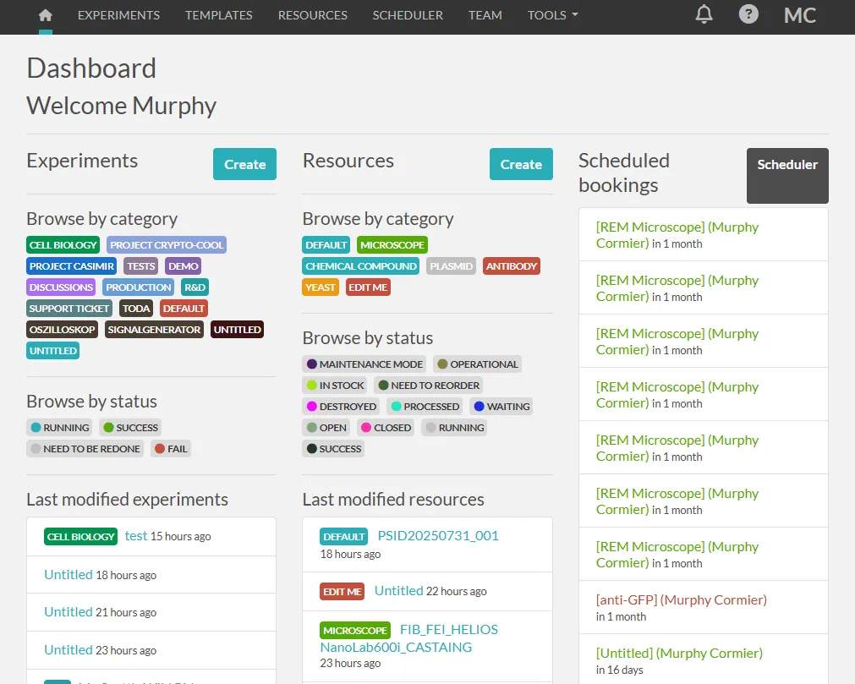Viewport: 855px width, 684px height.
Task: Open RESOURCES in the top navigation bar
Action: tap(312, 15)
